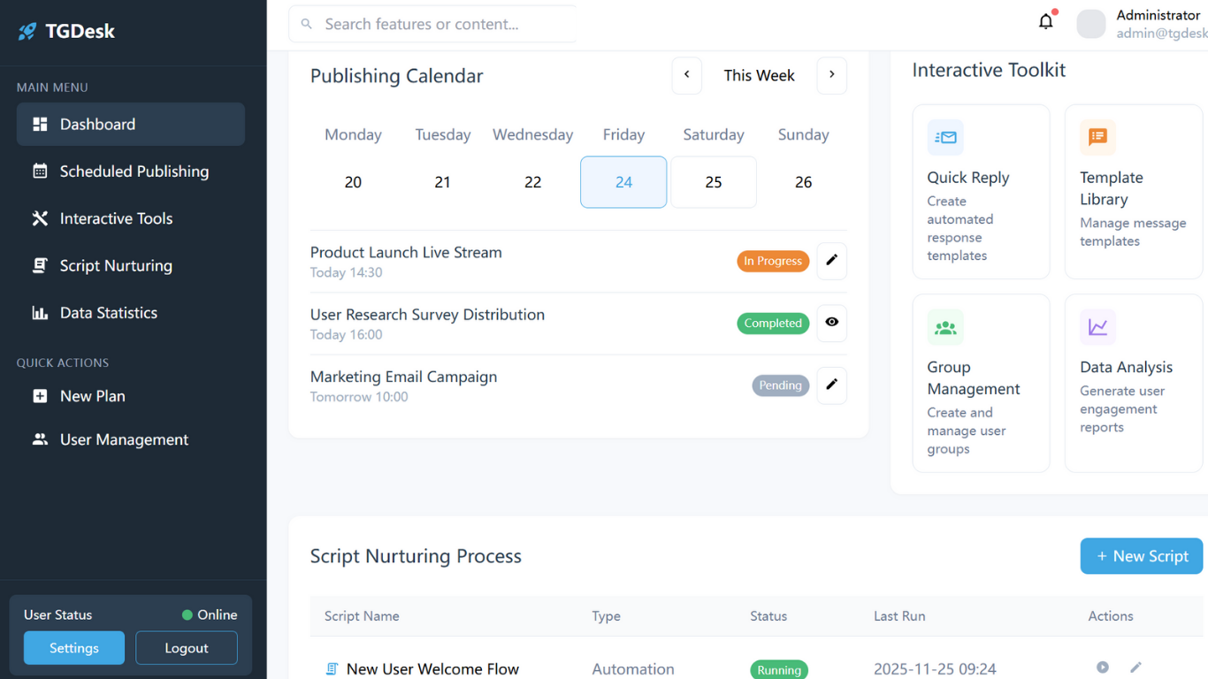Edit the Product Launch Live Stream entry

tap(831, 261)
